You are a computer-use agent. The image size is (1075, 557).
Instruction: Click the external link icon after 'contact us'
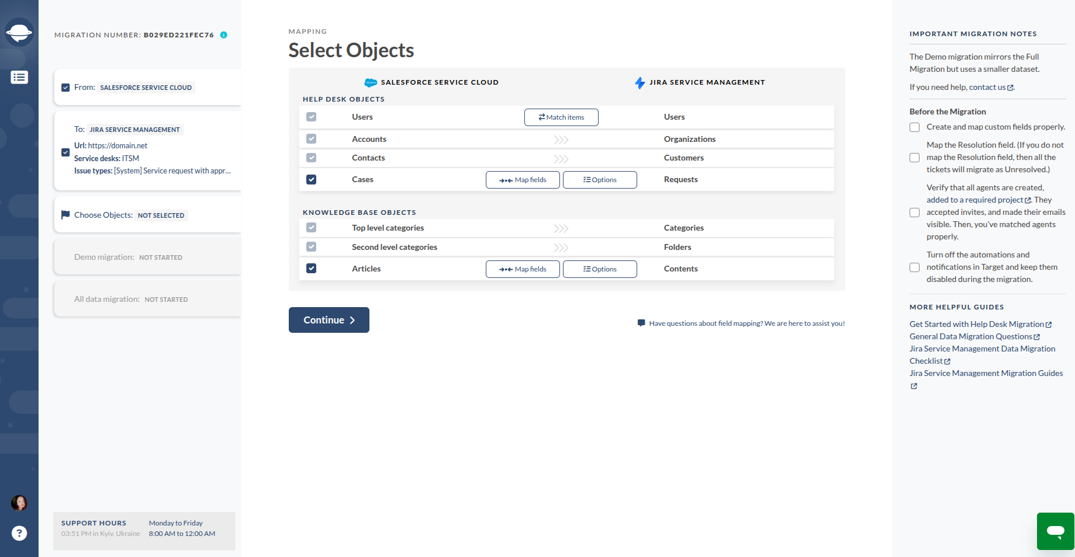[1010, 88]
